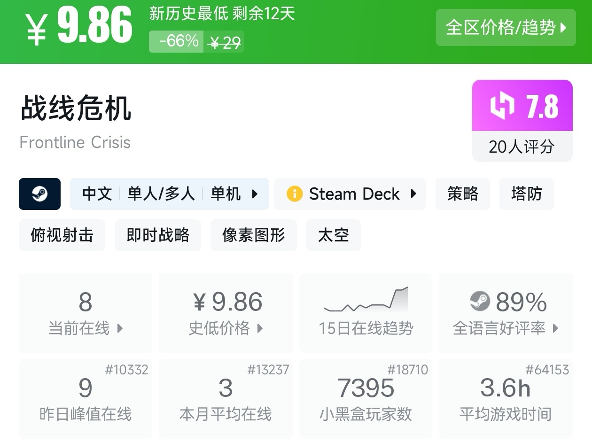Expand the current online players arrow
The image size is (592, 442).
[120, 328]
